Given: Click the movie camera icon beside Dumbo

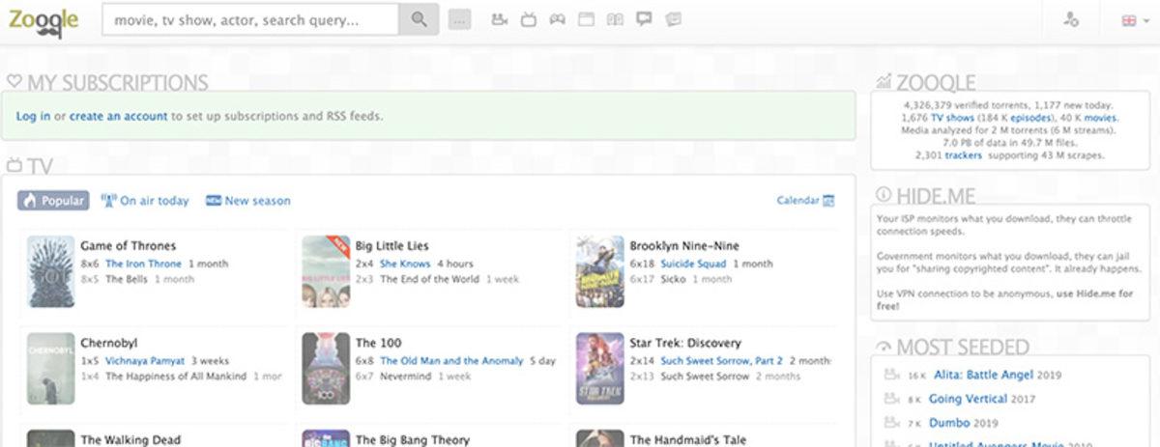Looking at the screenshot, I should 893,423.
